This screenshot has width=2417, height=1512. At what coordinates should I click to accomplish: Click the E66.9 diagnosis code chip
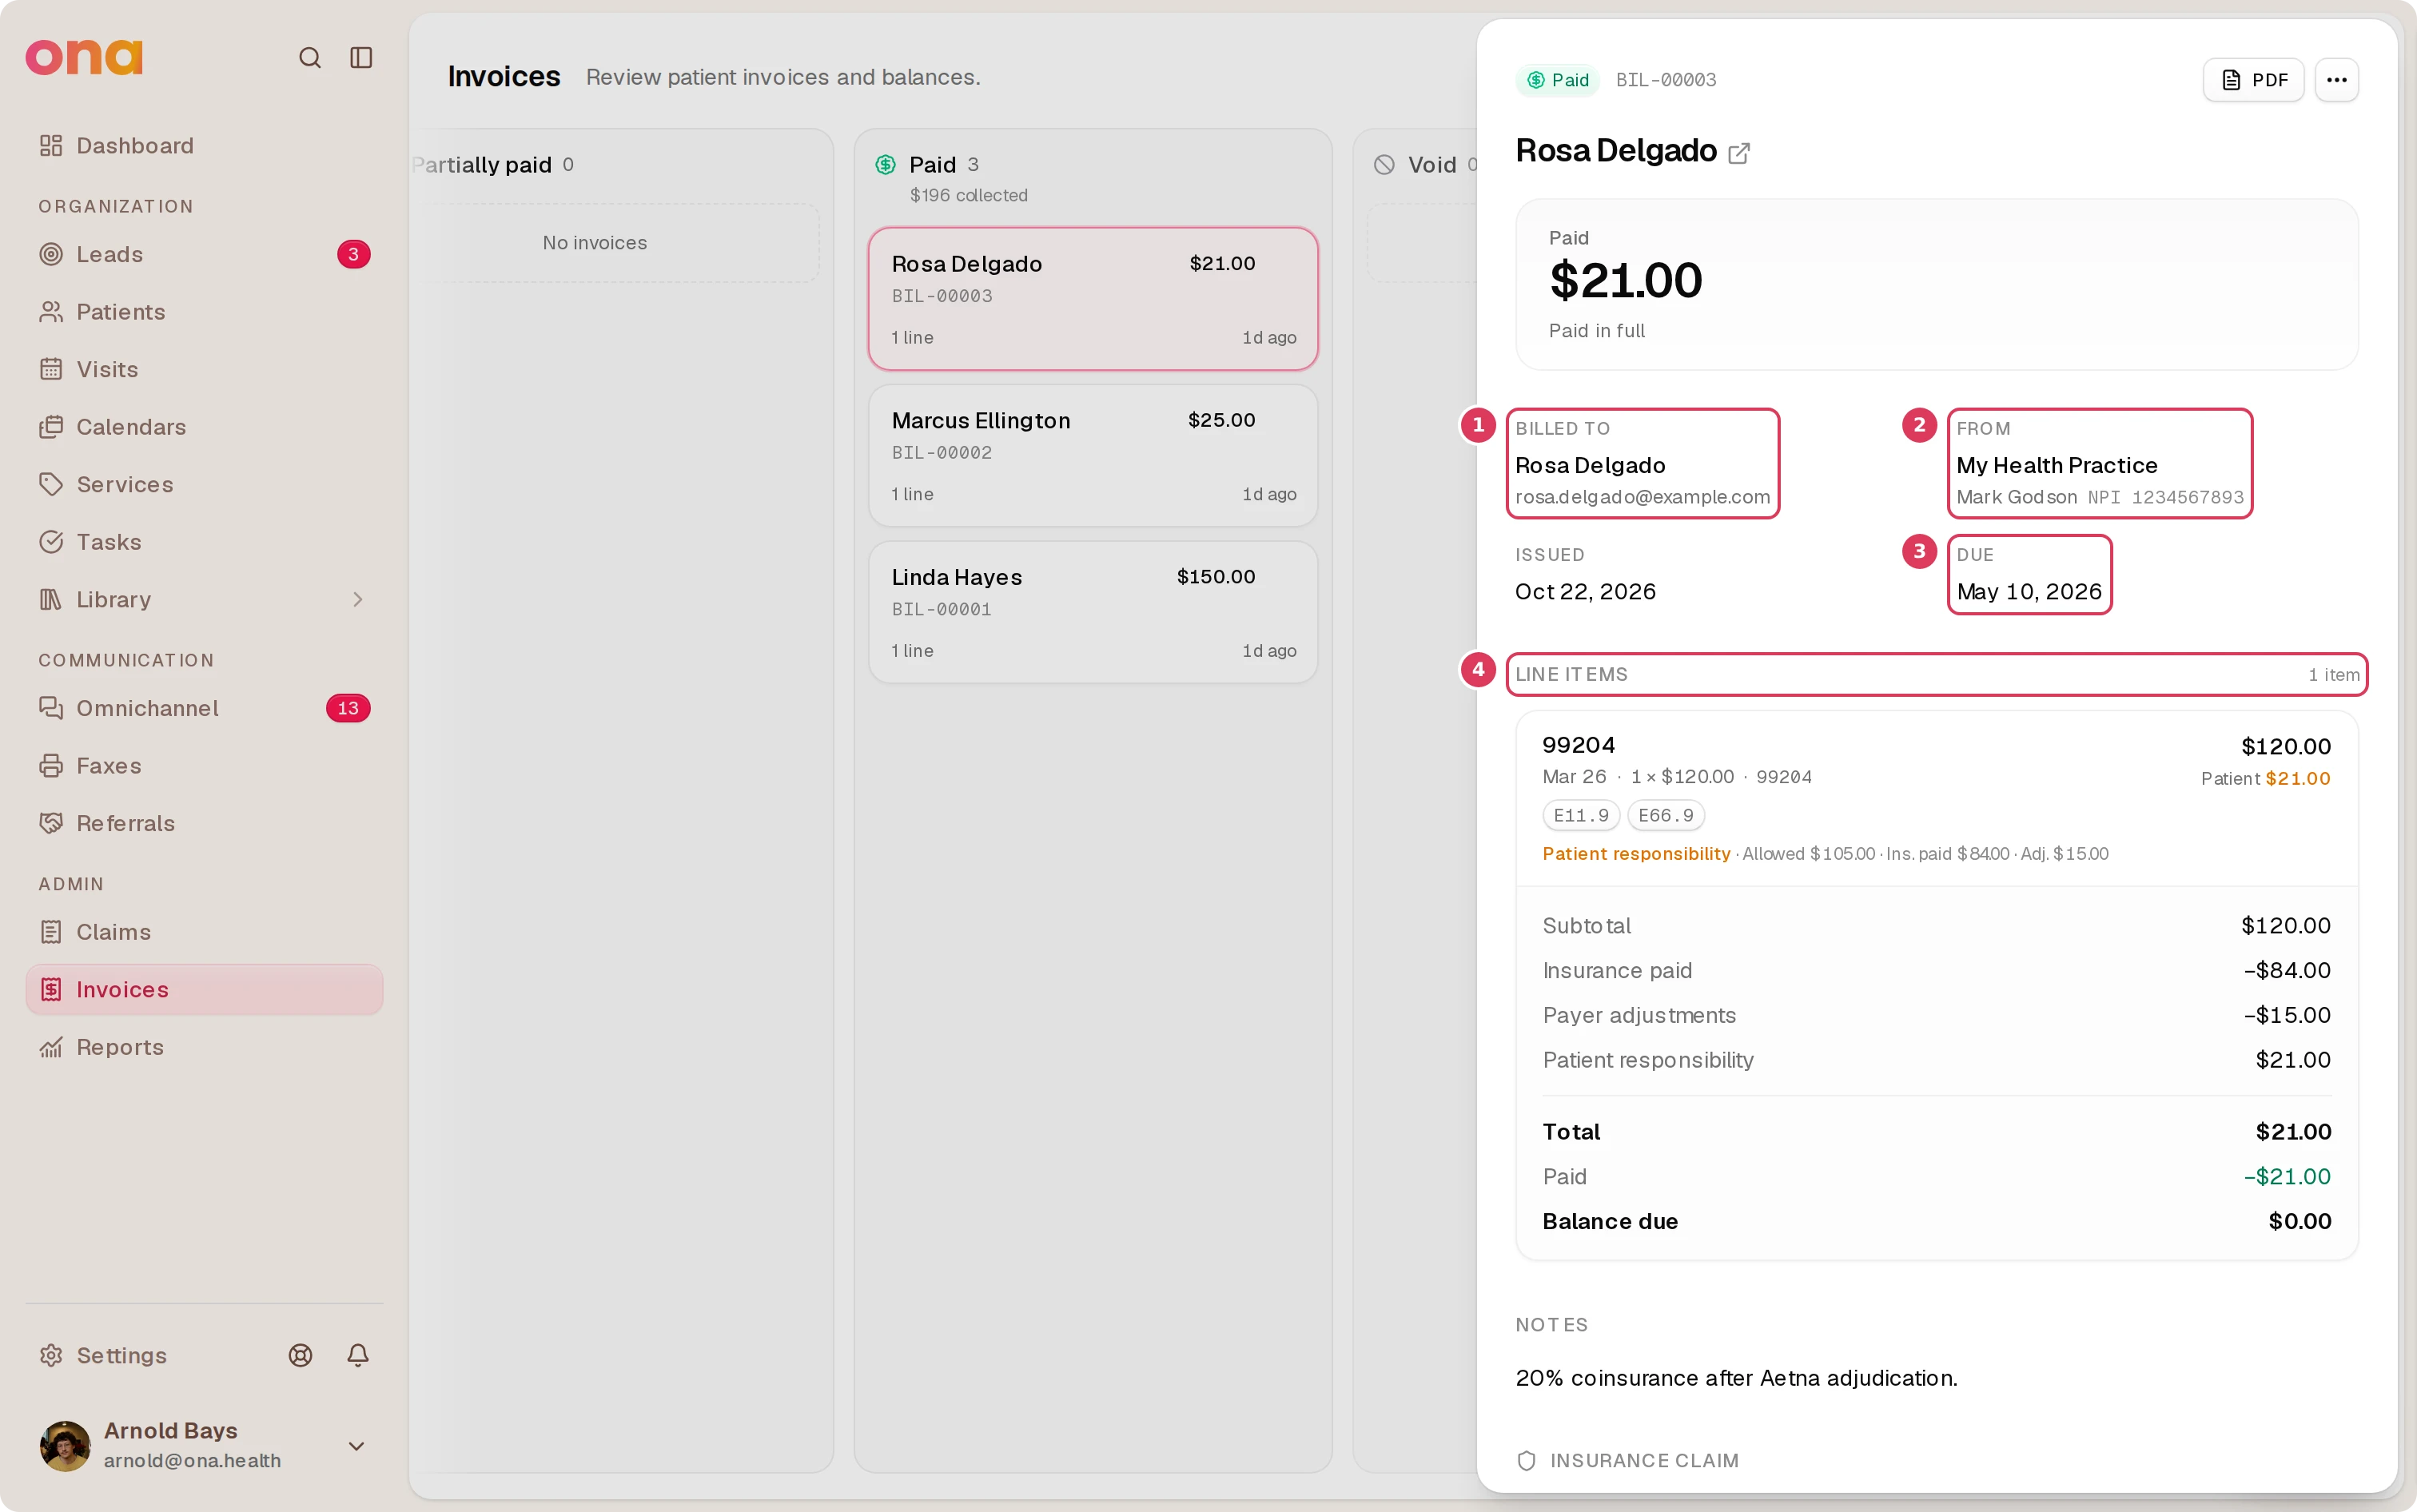1666,815
